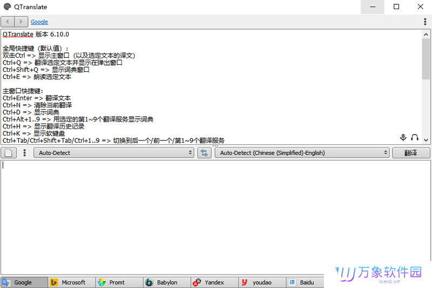Screen dimensions: 432x288
Task: Switch to the Yandex service tab
Action: click(214, 283)
